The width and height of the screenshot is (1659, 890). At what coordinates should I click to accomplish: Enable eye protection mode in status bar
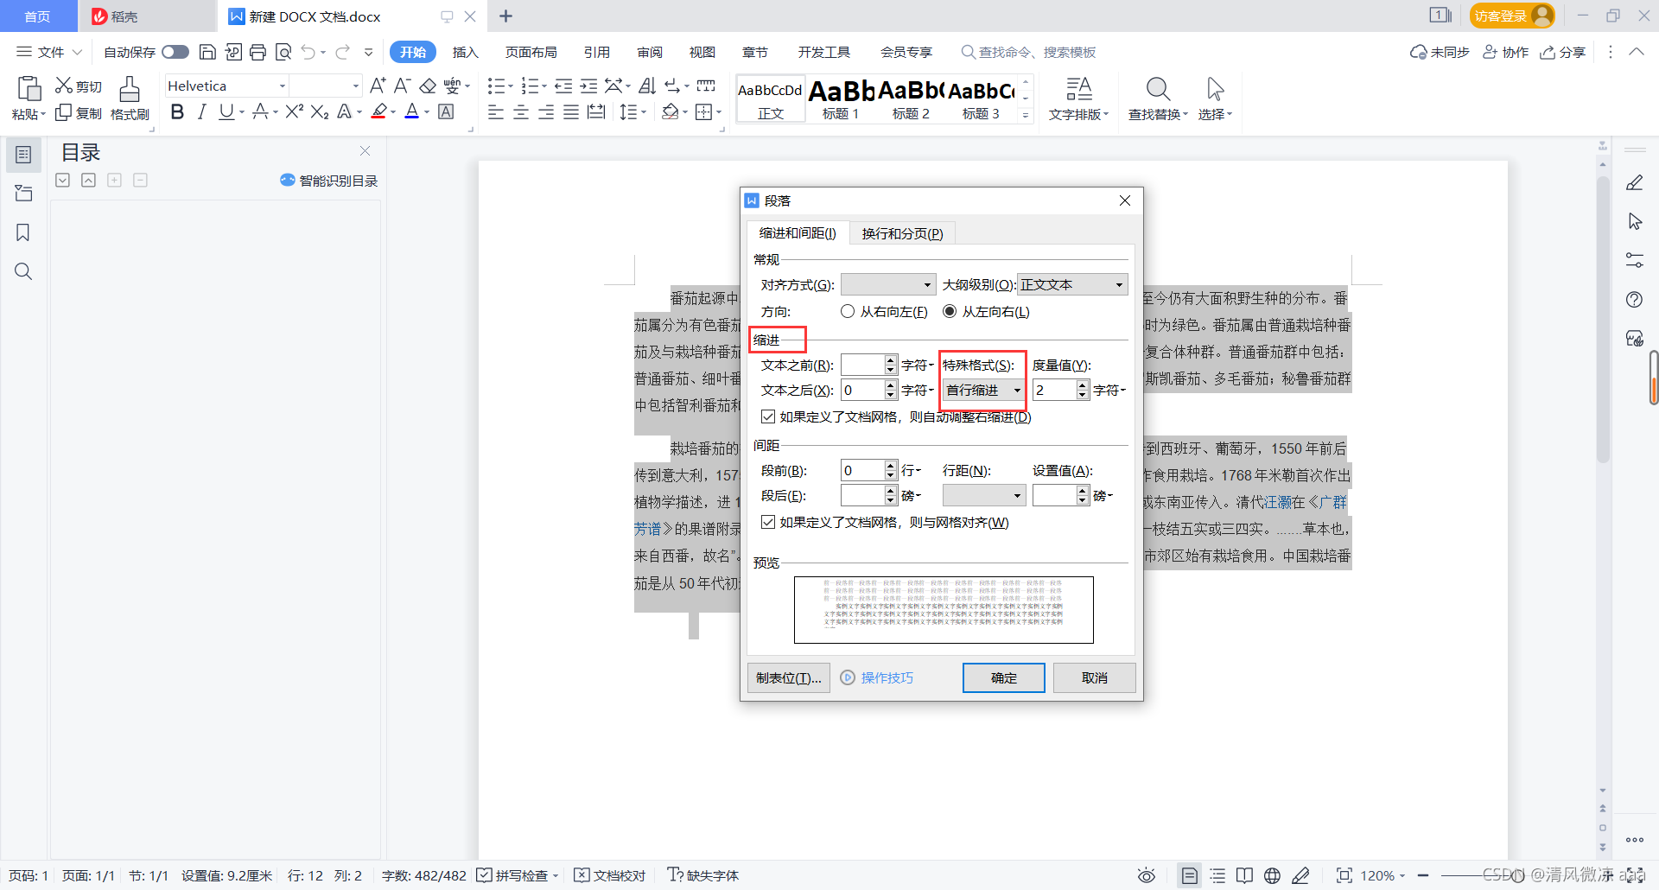tap(1147, 875)
